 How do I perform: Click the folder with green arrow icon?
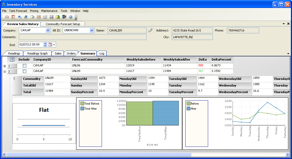click(x=58, y=17)
